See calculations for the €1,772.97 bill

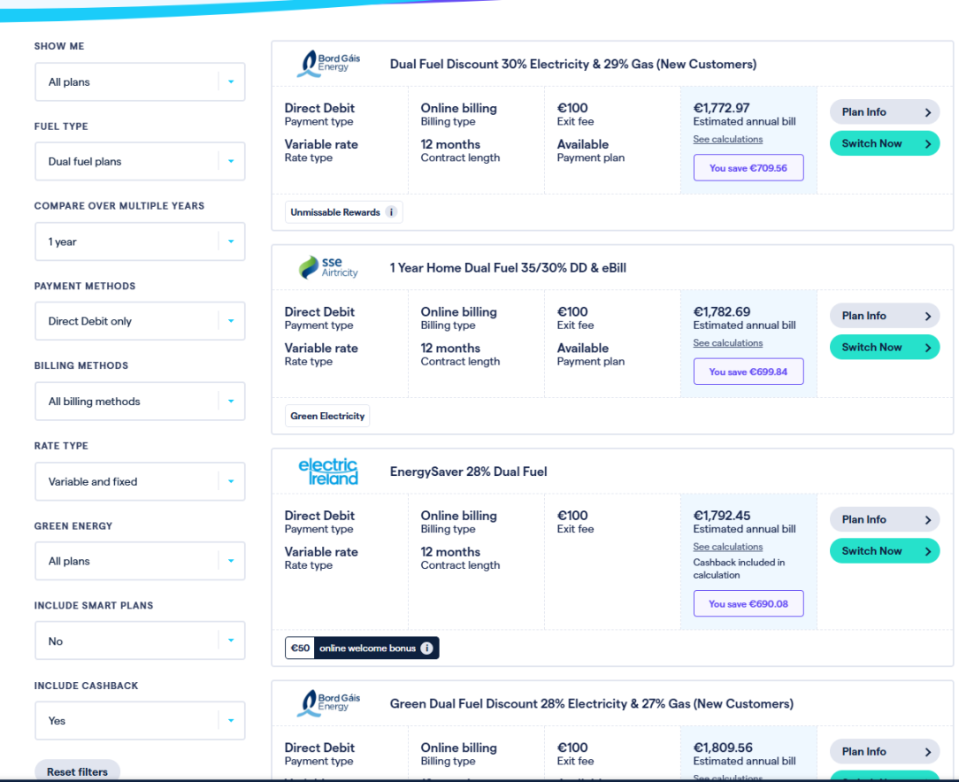pos(728,140)
